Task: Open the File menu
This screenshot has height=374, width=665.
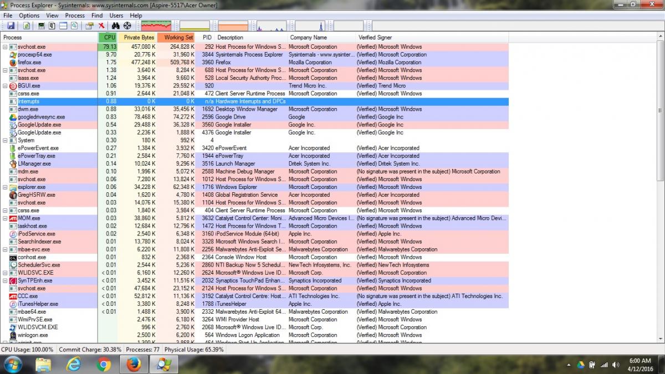Action: click(x=8, y=16)
